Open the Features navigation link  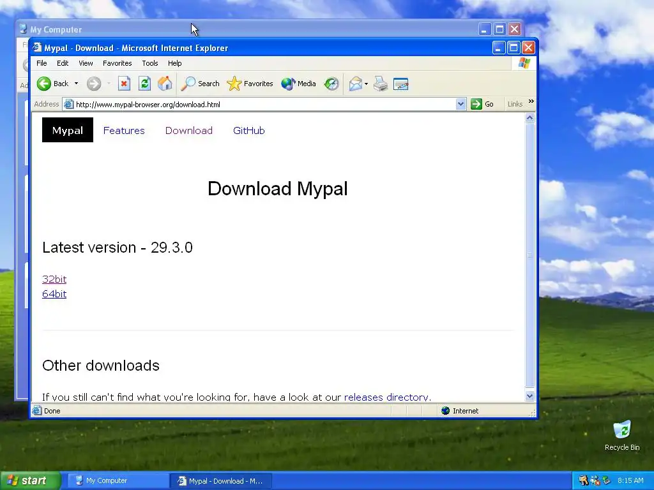pos(124,130)
